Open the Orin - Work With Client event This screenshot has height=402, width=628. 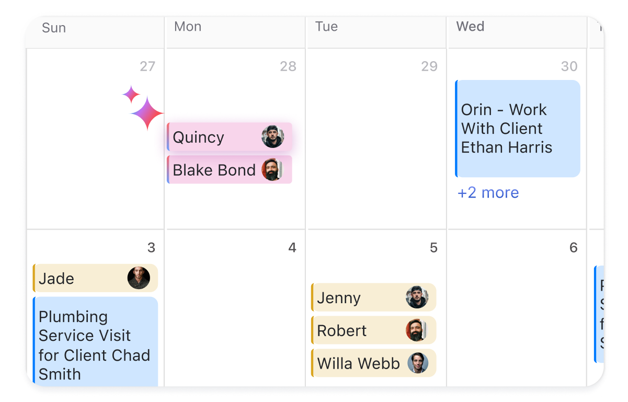point(518,129)
